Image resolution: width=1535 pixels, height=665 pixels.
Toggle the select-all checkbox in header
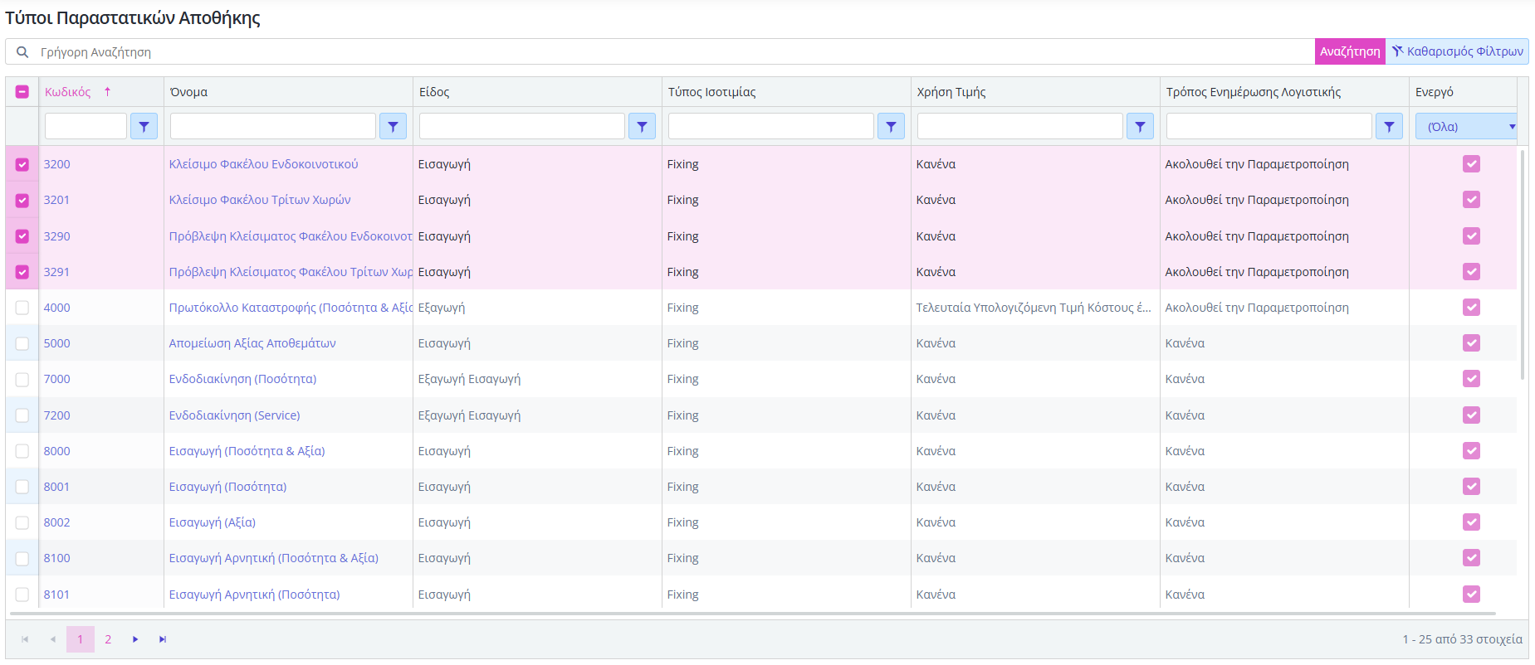pyautogui.click(x=22, y=92)
